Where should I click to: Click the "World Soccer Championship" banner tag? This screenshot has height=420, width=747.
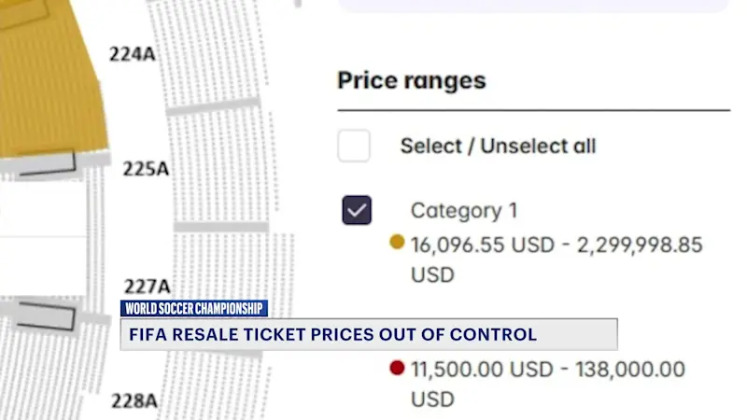[x=194, y=308]
